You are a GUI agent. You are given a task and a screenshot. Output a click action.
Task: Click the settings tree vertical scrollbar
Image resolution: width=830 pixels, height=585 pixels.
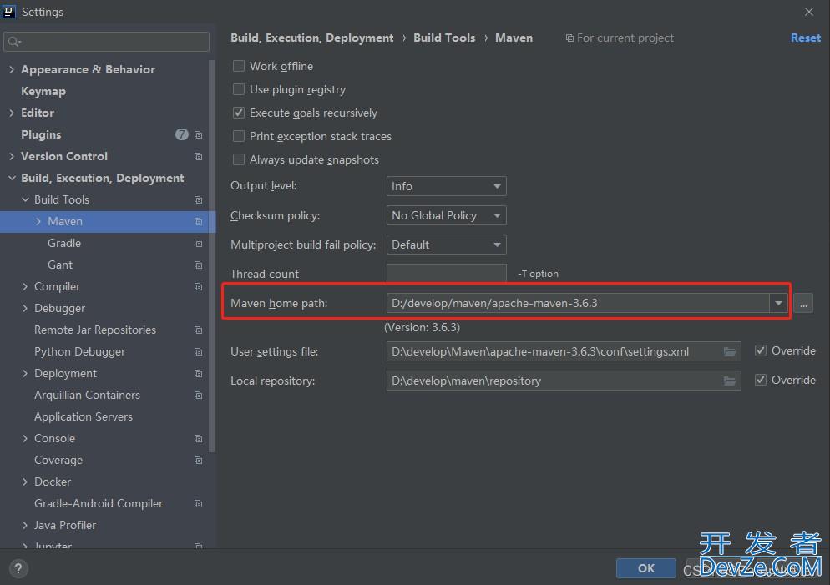pyautogui.click(x=212, y=250)
